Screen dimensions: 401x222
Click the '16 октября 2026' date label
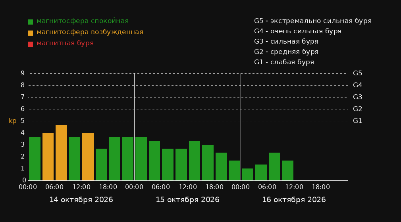294,200
